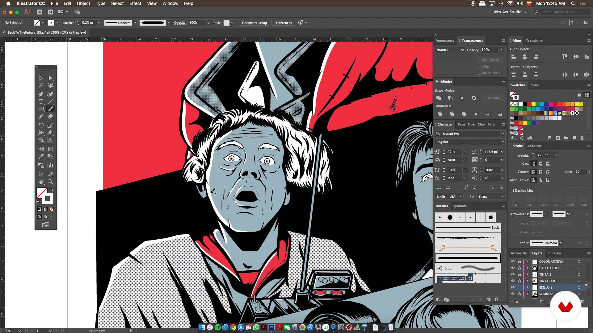This screenshot has width=593, height=333.
Task: Delete the selected layer with trash icon
Action: (582, 302)
